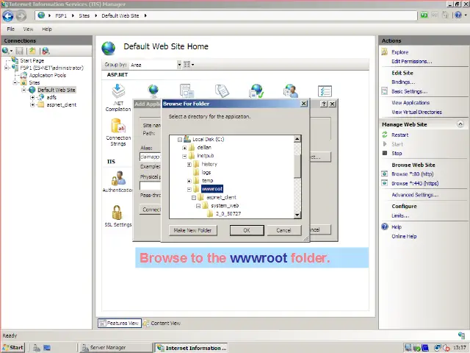Select the wwwroot folder in tree
470x353 pixels.
[x=212, y=189]
